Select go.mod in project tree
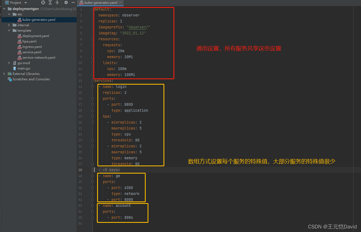361x232 pixels. point(24,63)
